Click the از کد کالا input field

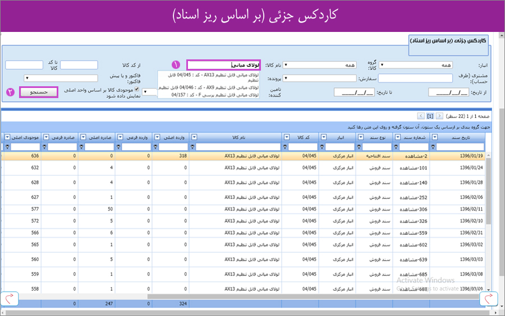(x=79, y=65)
